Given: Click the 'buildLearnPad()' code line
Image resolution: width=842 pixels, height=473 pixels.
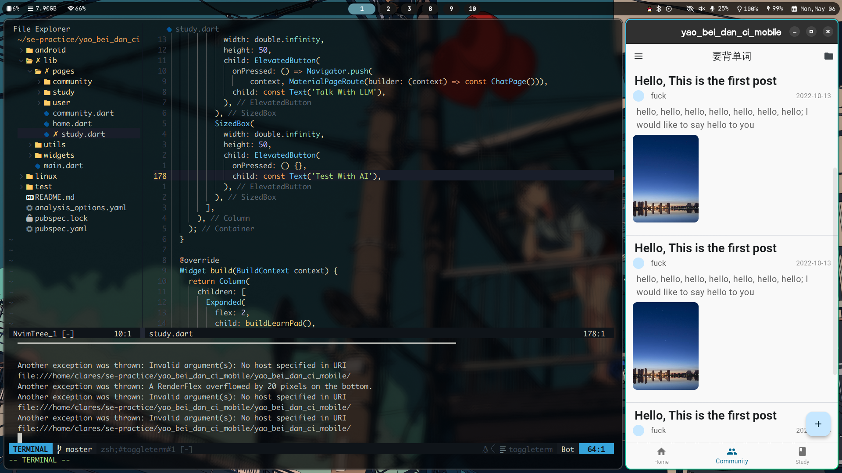Looking at the screenshot, I should coord(265,323).
